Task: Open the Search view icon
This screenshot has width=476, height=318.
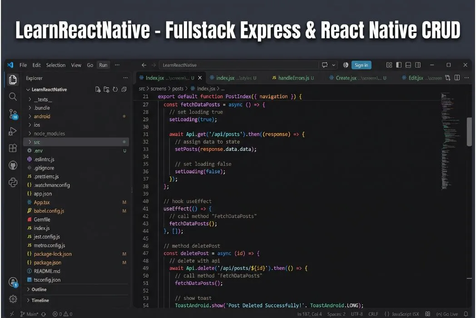Action: tap(13, 97)
